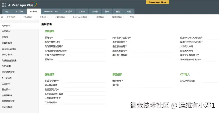Open the 同时在多个组的用户 report
This screenshot has width=219, height=113.
[122, 37]
